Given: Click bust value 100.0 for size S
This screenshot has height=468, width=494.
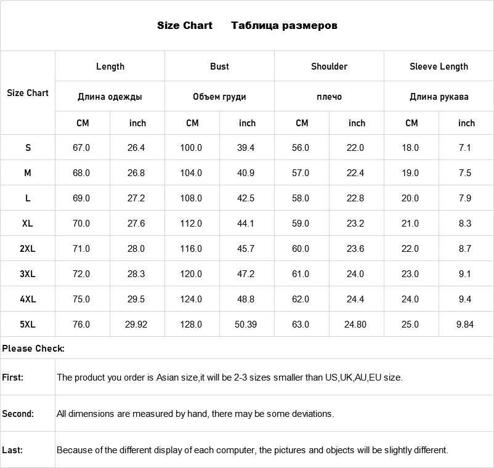Looking at the screenshot, I should point(191,148).
